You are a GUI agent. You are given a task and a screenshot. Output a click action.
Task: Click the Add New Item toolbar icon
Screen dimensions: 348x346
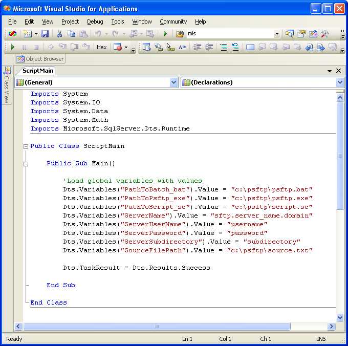(28, 34)
